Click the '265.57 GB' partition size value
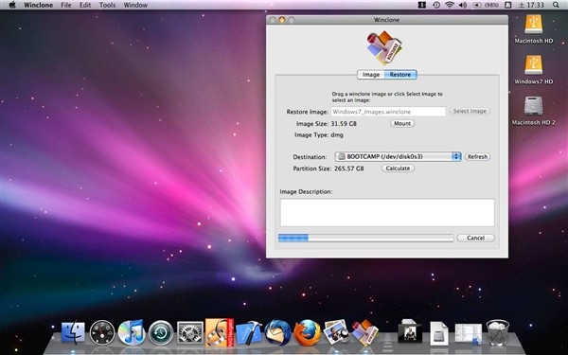 pos(348,169)
